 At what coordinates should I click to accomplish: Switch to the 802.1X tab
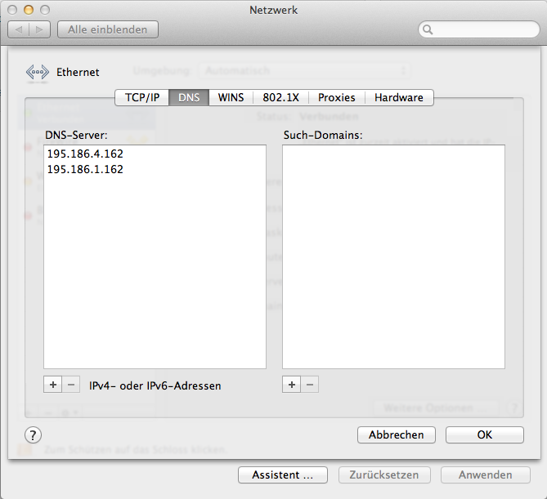point(280,97)
